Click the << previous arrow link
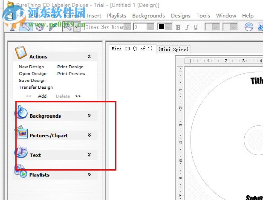Screen dimensions: 263x200 coord(29,96)
